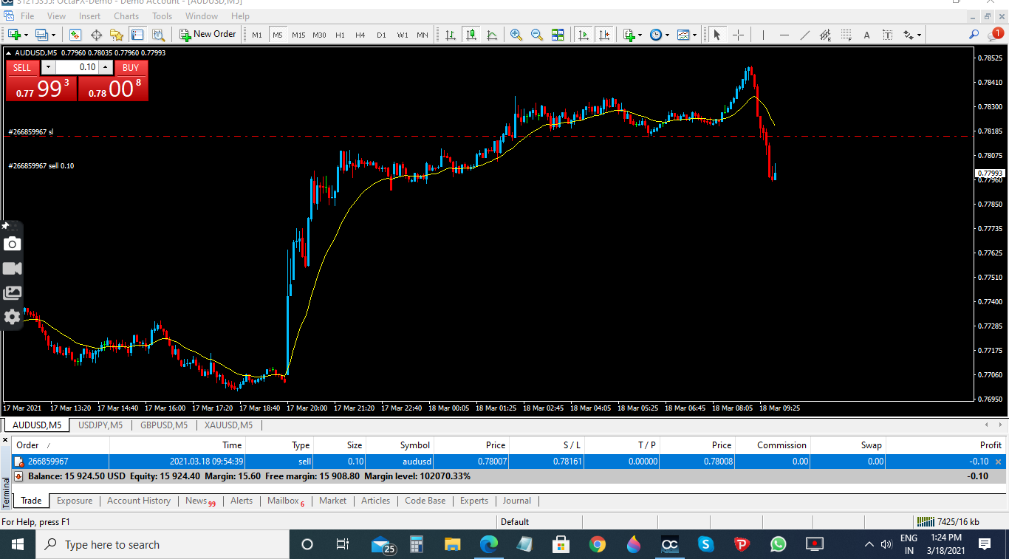Switch to the XAUUSD,M5 chart tab
Image resolution: width=1009 pixels, height=559 pixels.
point(228,425)
